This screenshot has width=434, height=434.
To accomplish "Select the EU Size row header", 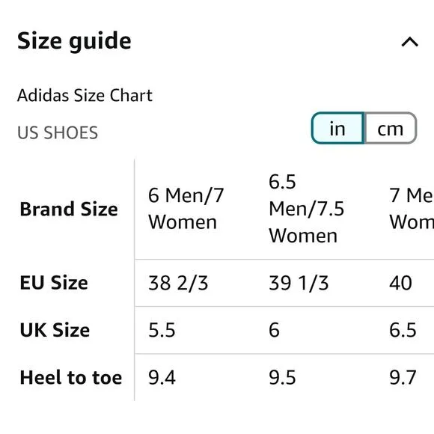I will pos(54,283).
